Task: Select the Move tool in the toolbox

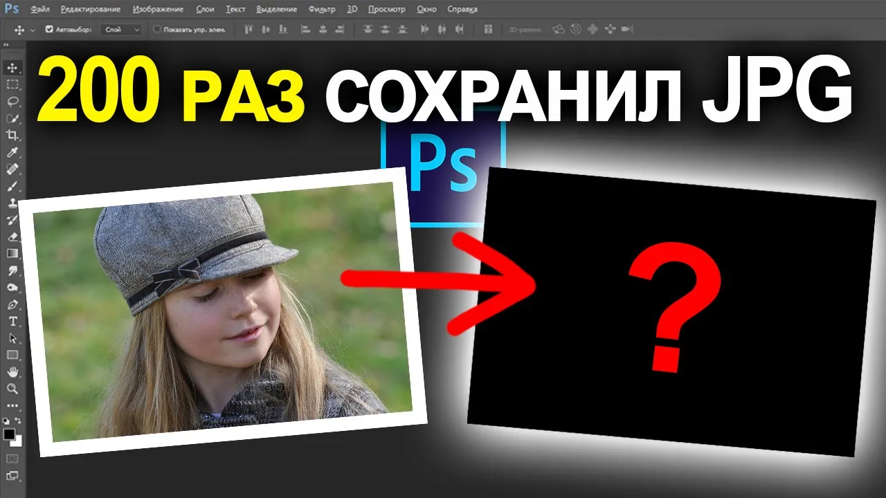Action: click(x=12, y=68)
